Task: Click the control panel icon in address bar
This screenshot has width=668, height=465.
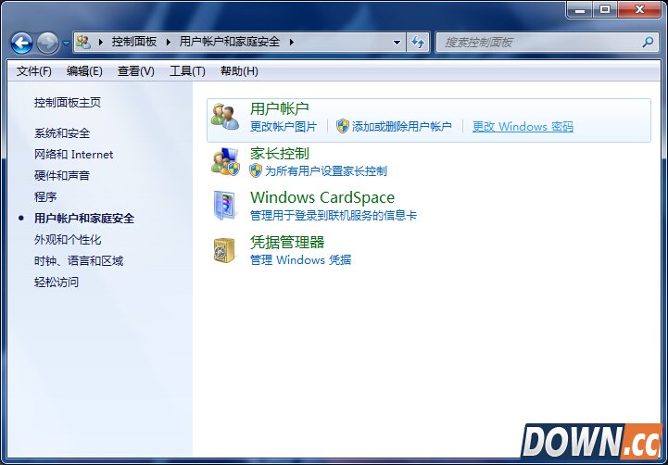Action: coord(83,42)
